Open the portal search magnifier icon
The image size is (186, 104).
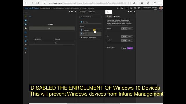[118, 8]
